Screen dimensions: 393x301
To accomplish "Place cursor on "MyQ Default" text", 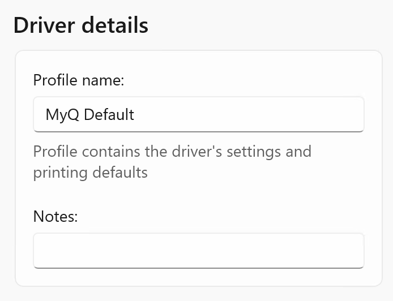I will coord(89,115).
